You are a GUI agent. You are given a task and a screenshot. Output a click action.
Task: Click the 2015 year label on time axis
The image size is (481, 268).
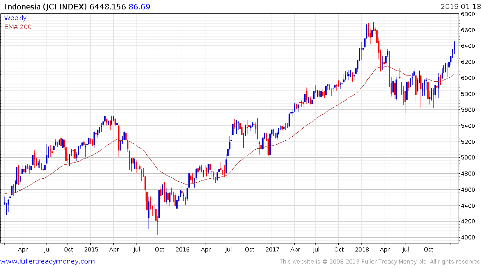pos(91,249)
